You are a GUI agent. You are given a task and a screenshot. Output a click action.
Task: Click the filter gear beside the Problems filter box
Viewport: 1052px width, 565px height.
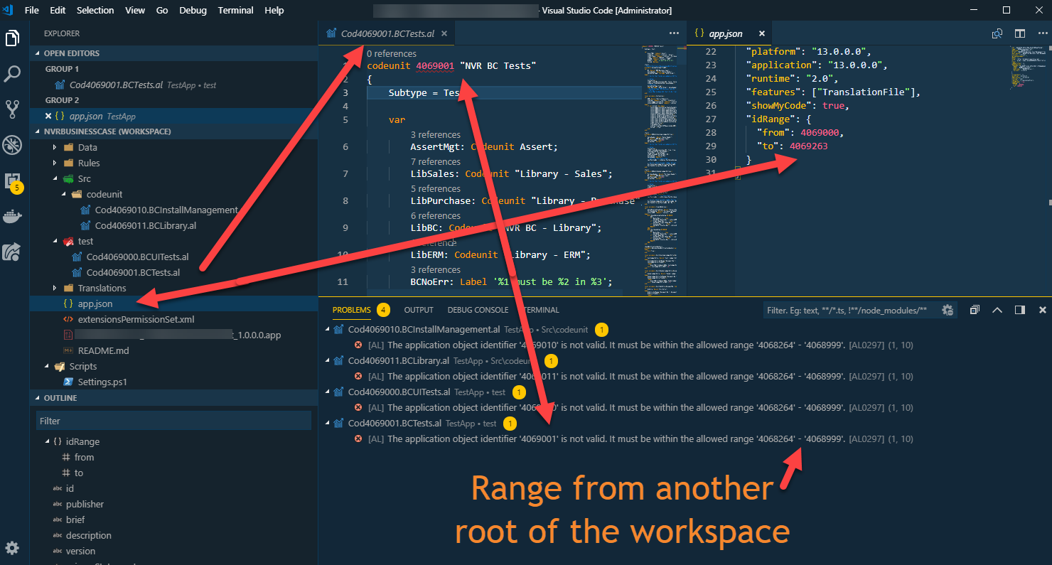click(x=948, y=310)
